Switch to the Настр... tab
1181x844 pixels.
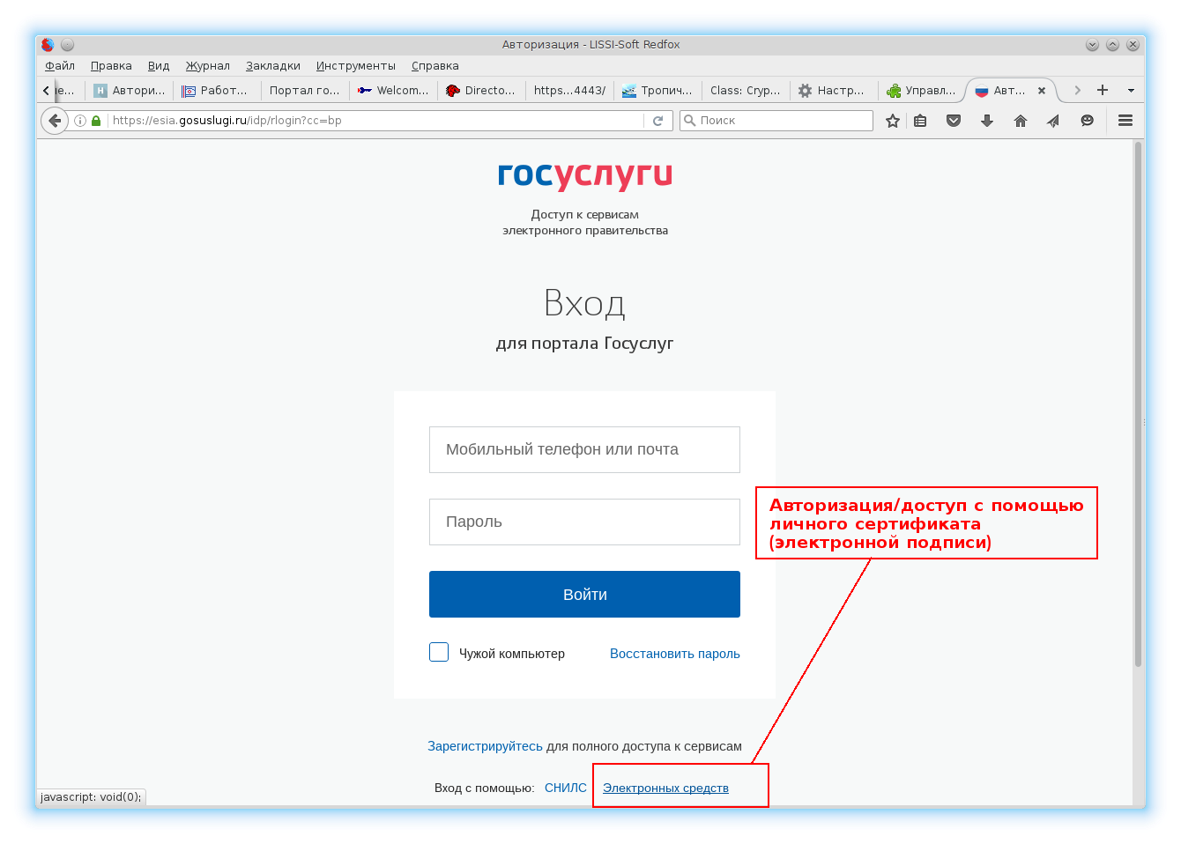coord(833,90)
